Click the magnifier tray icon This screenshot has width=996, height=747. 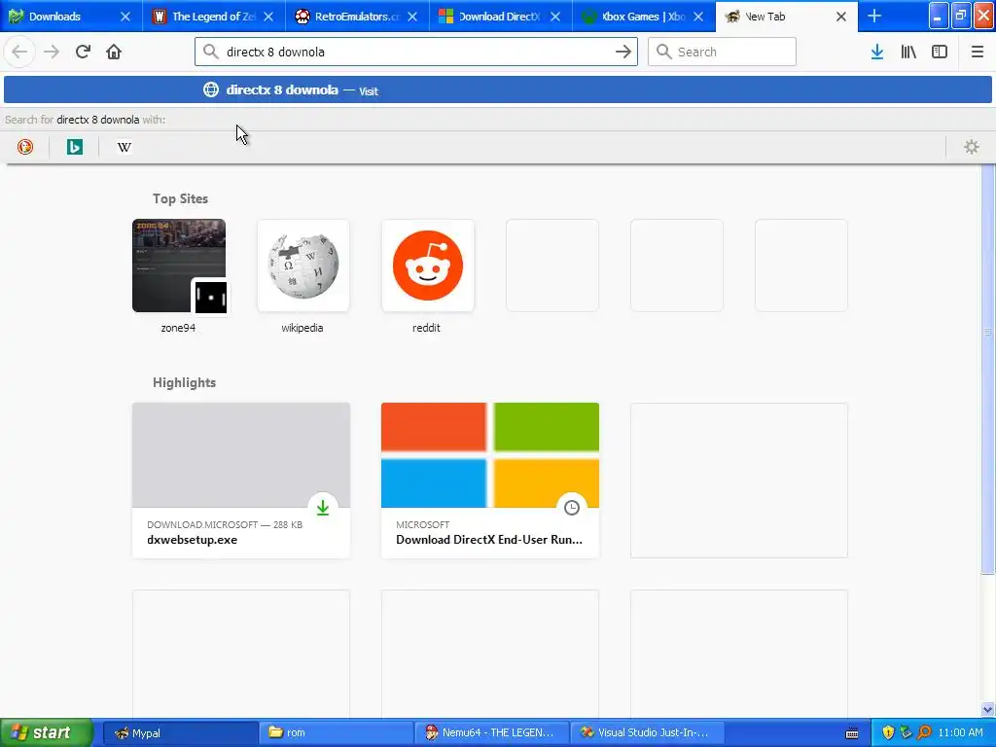[x=924, y=732]
